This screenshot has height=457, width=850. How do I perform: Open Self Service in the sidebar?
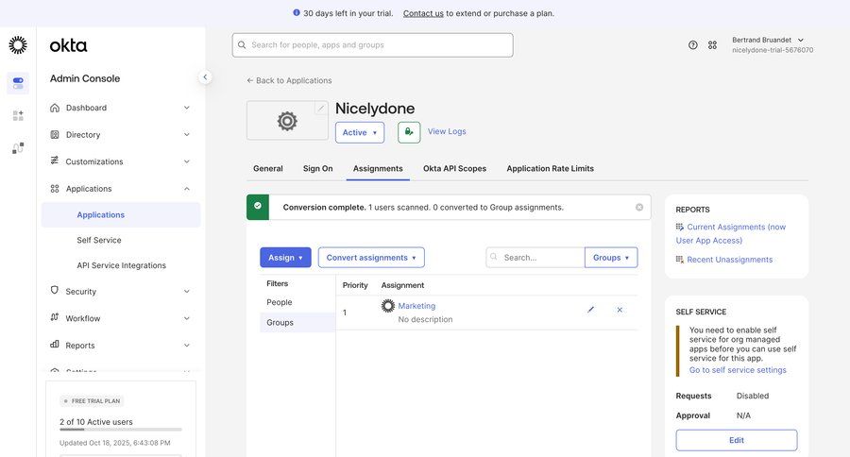99,240
